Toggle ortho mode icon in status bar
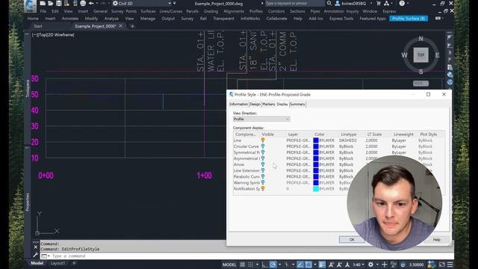This screenshot has width=478, height=269. (x=264, y=265)
